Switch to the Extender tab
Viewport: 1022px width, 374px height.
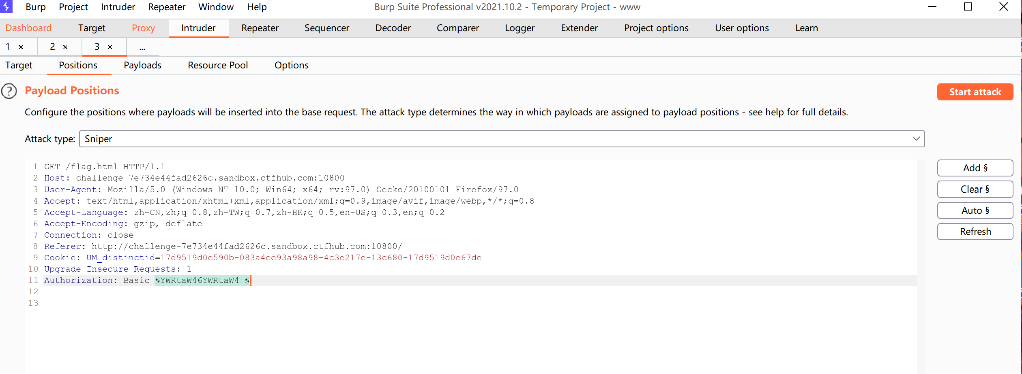point(580,28)
